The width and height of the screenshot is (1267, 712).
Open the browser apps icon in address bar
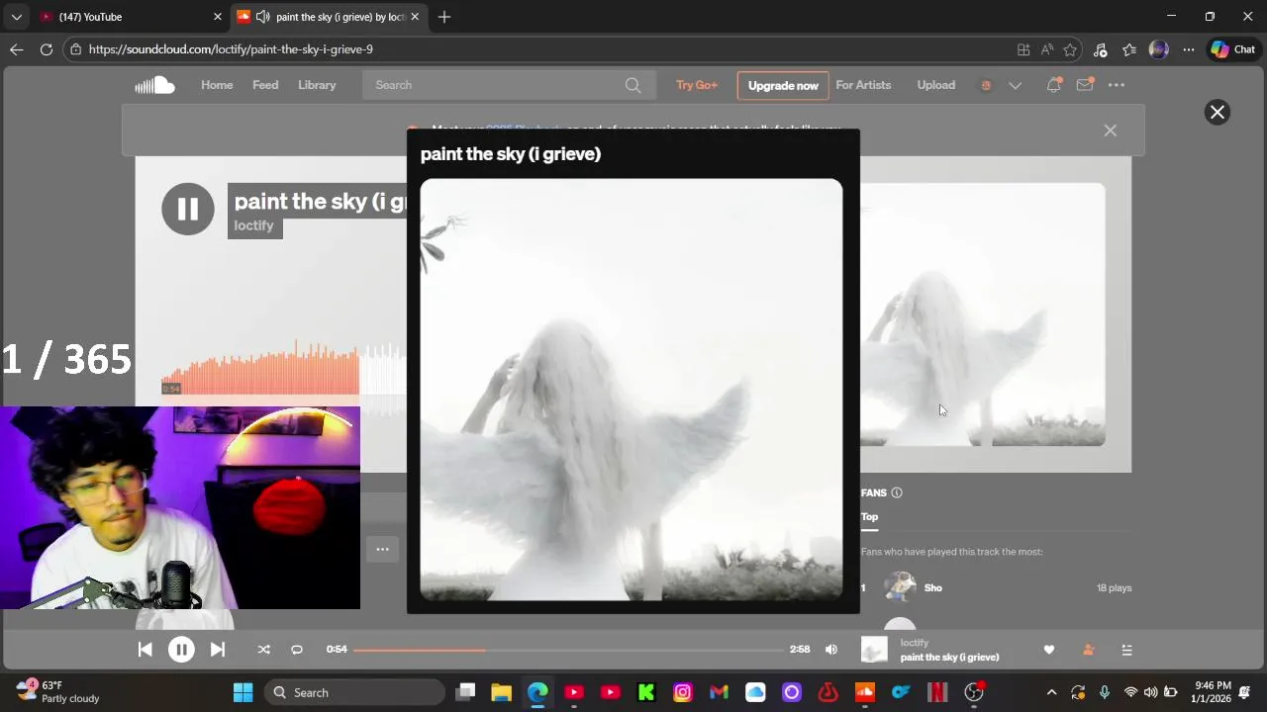(x=1023, y=49)
